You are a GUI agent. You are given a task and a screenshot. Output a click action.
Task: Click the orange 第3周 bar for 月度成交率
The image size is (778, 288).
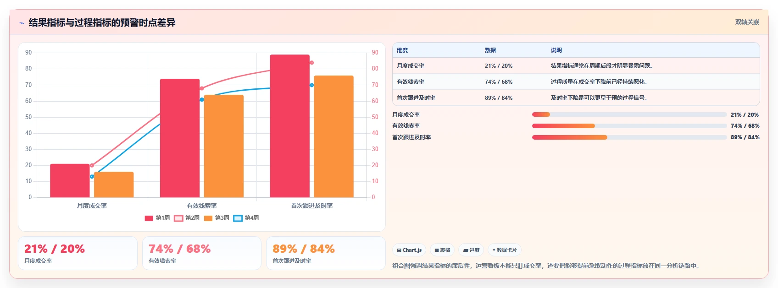pos(114,185)
